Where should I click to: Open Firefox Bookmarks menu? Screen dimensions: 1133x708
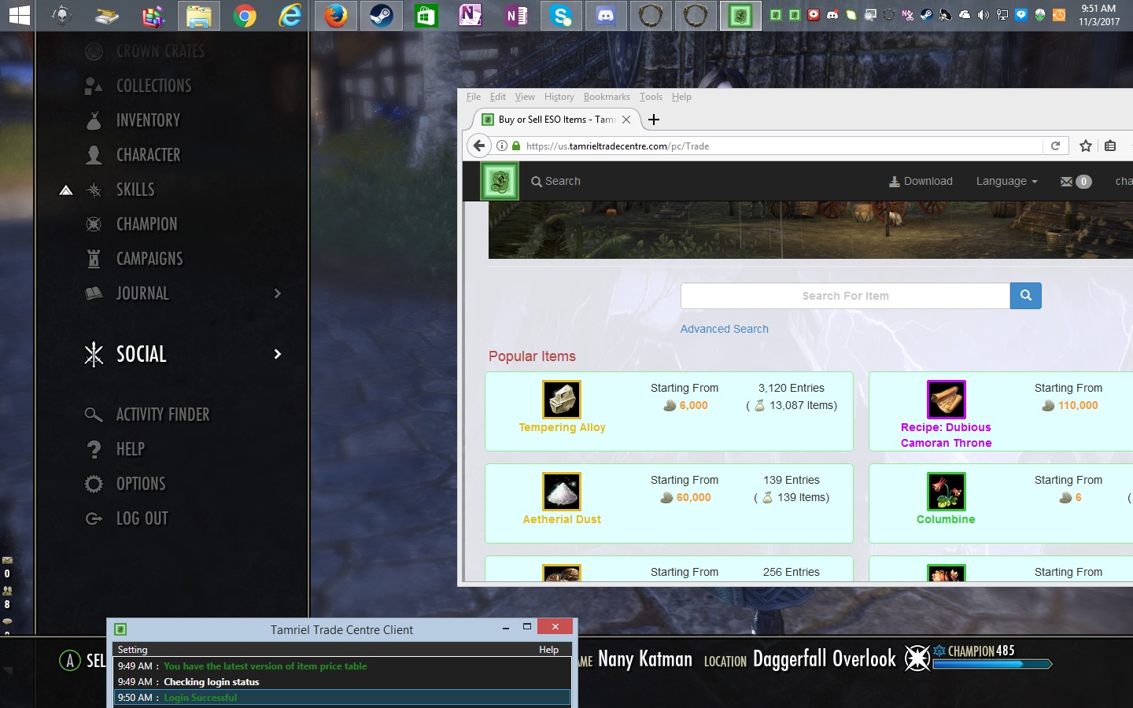pyautogui.click(x=607, y=97)
